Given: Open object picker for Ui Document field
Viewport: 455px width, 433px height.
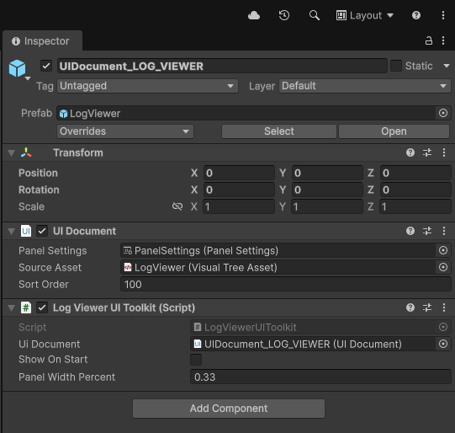Looking at the screenshot, I should click(443, 344).
